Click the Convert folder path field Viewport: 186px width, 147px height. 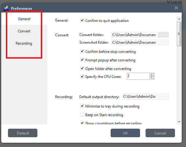click(x=134, y=35)
